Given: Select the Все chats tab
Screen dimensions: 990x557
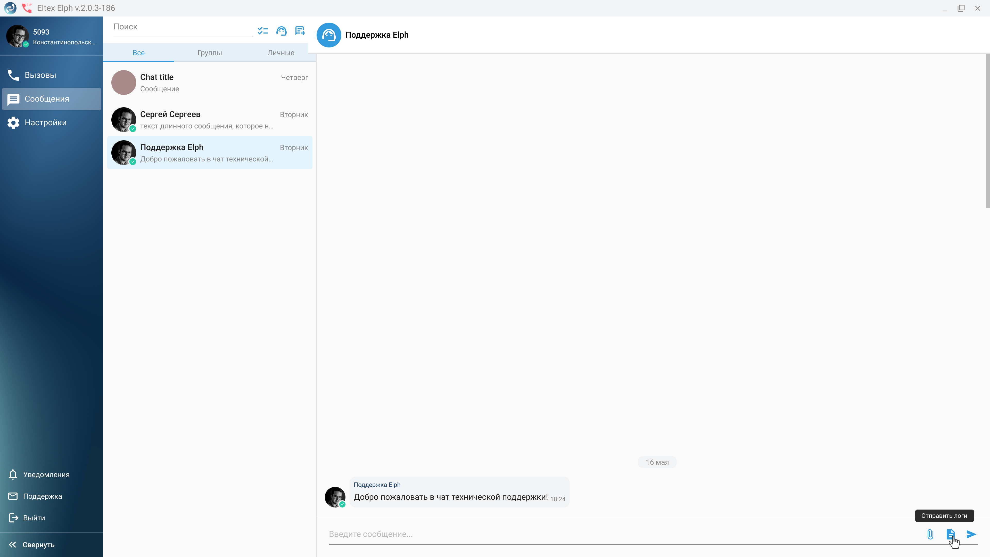Looking at the screenshot, I should pyautogui.click(x=138, y=53).
